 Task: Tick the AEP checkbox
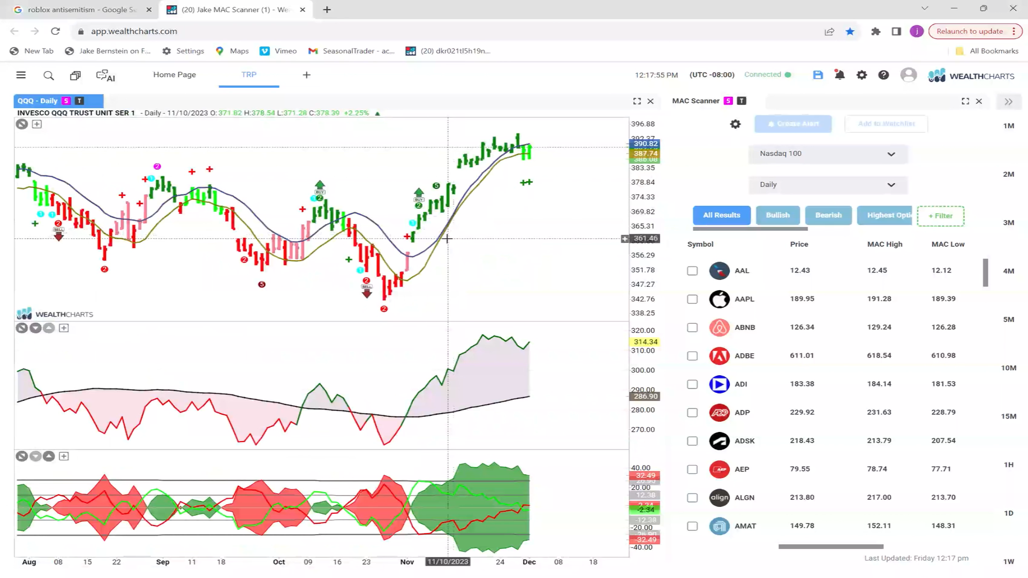click(692, 469)
